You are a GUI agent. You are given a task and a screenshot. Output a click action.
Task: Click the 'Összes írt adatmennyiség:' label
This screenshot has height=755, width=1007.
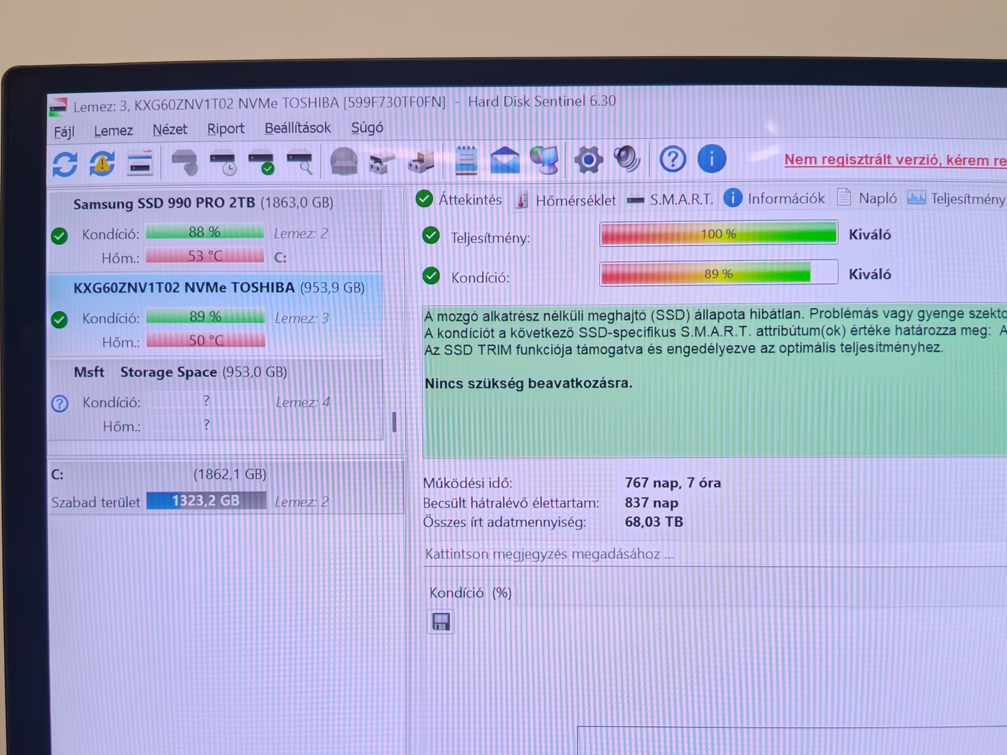coord(505,522)
